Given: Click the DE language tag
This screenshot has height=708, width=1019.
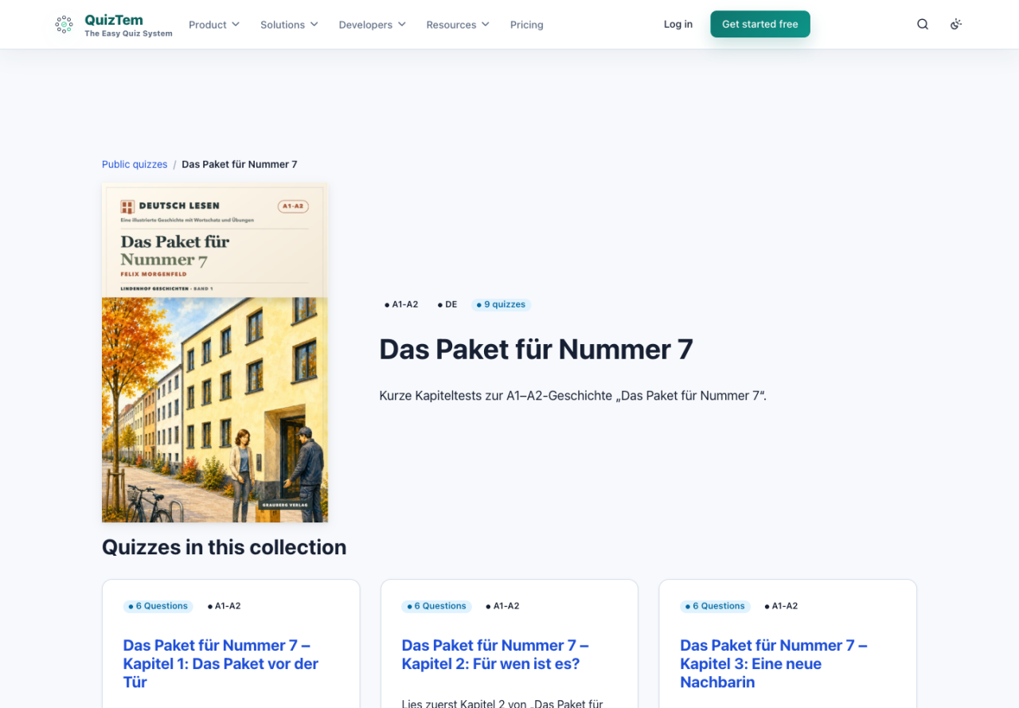Looking at the screenshot, I should pos(447,304).
